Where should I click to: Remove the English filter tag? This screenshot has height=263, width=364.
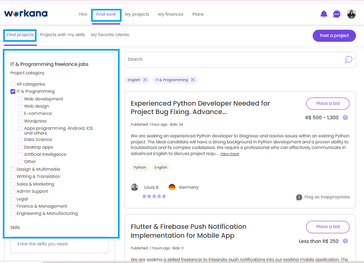point(145,80)
